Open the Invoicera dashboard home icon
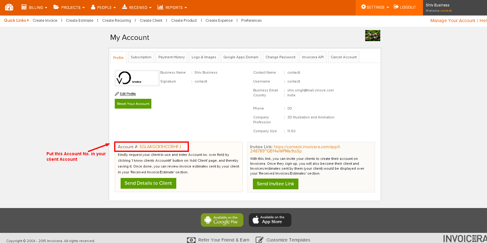The width and height of the screenshot is (487, 243). (9, 7)
